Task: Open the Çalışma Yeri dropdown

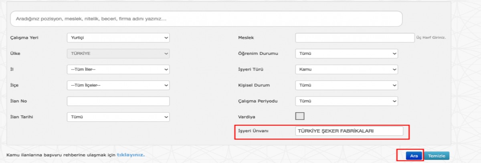Action: click(x=118, y=38)
